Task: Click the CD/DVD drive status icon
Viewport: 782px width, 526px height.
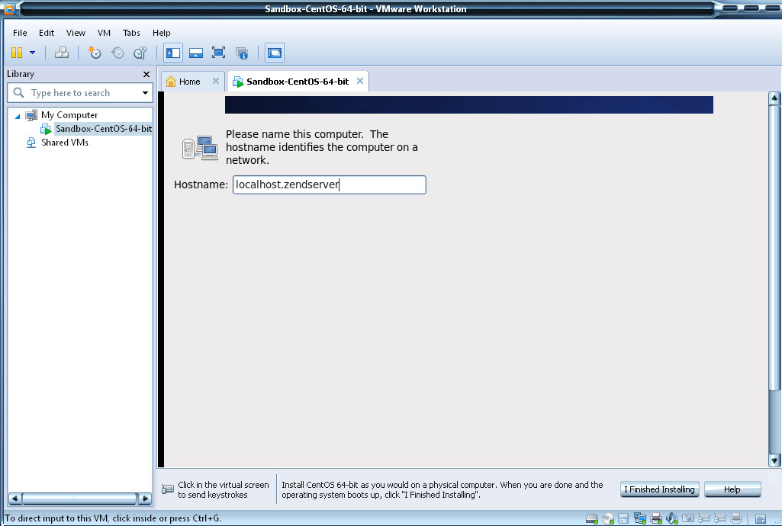Action: coord(608,518)
